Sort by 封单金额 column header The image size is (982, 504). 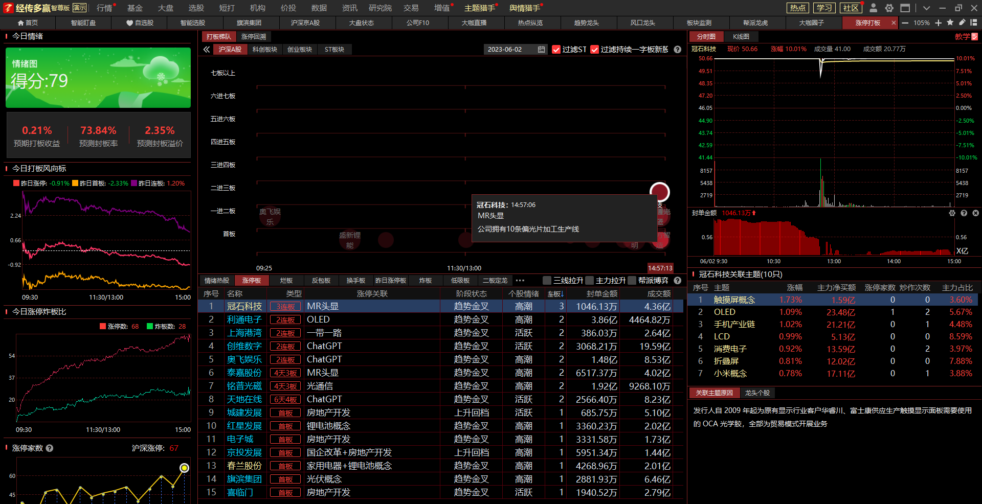tap(602, 294)
